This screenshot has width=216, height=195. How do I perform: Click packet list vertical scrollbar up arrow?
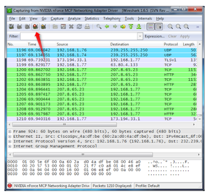point(200,44)
